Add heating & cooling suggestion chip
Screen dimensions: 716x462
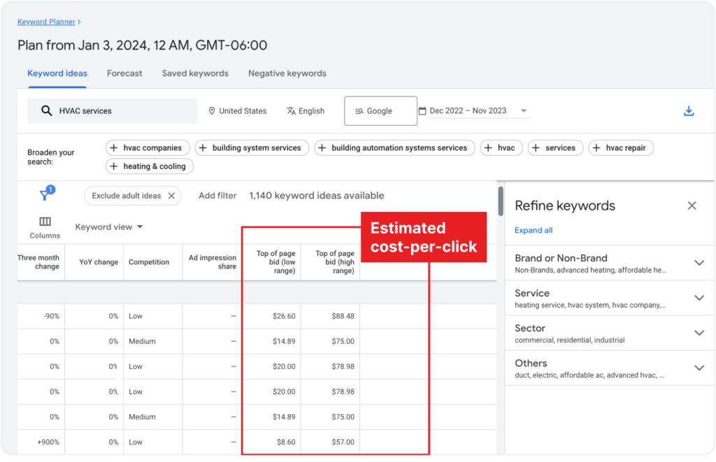coord(150,166)
